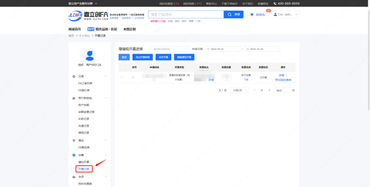Open 商城首页 navigation tab
The image size is (370, 187).
[74, 29]
